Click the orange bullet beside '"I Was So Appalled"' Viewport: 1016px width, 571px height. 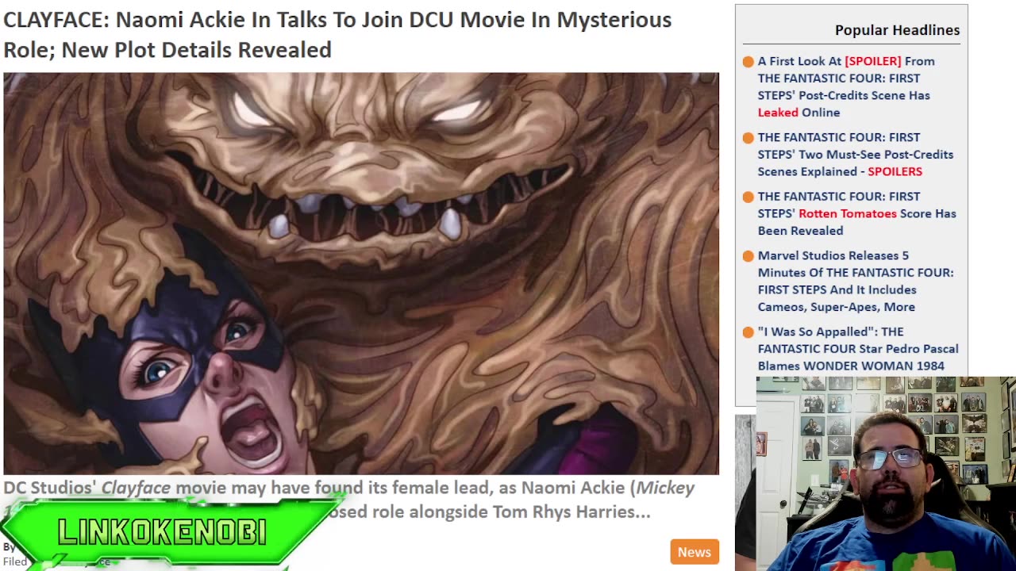click(748, 332)
